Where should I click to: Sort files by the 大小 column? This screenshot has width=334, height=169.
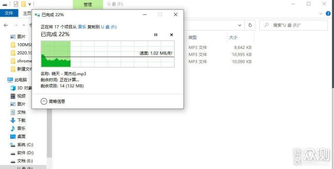(x=233, y=37)
